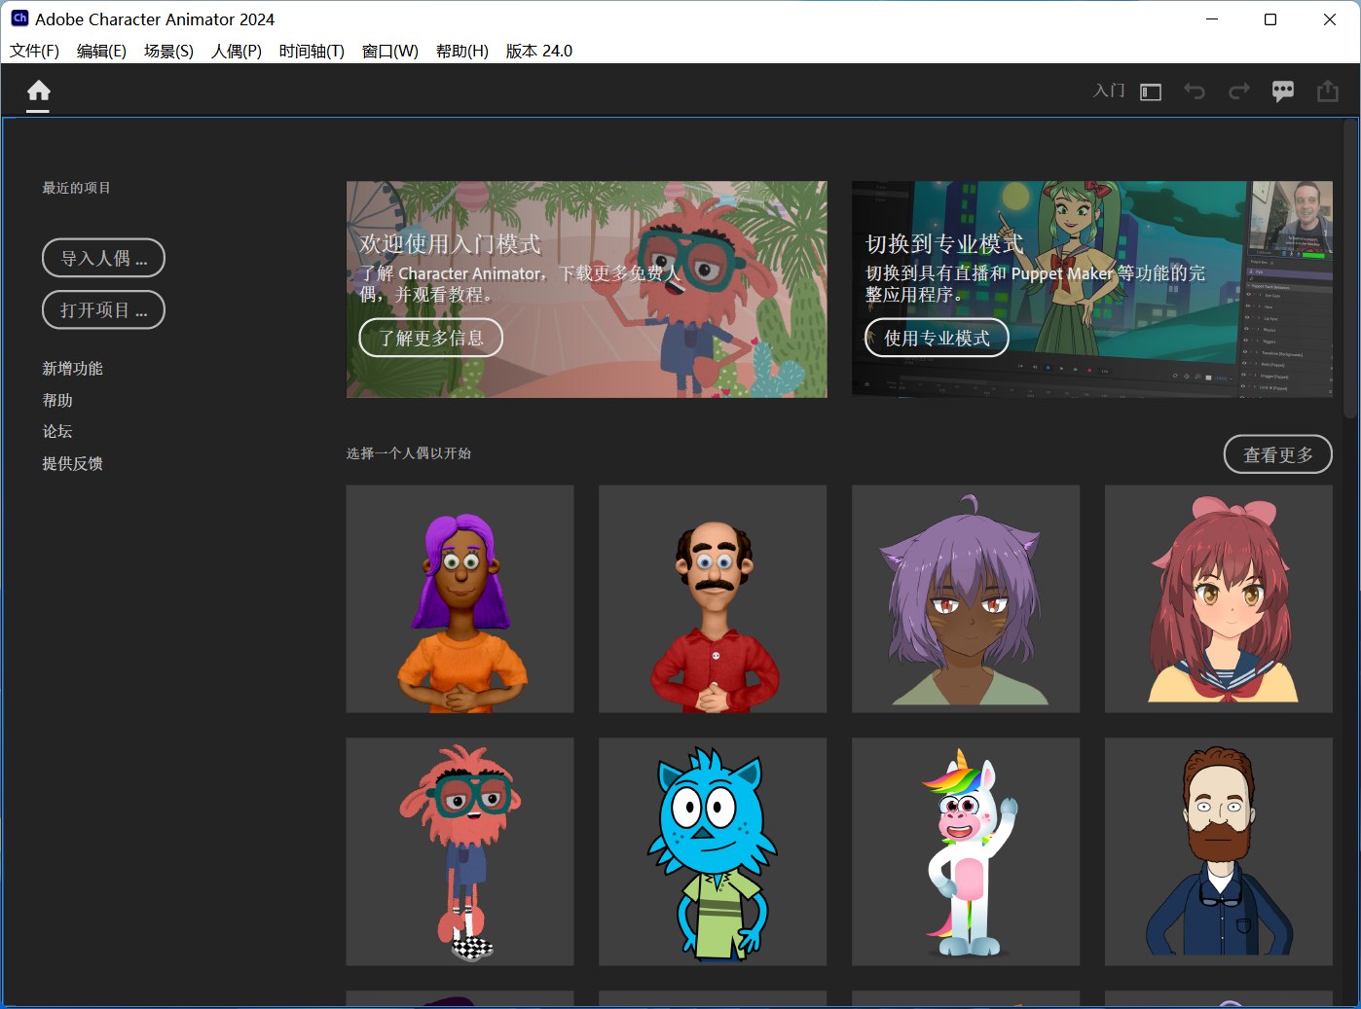This screenshot has width=1361, height=1009.
Task: Open the workspace layout panel icon
Action: pyautogui.click(x=1151, y=92)
